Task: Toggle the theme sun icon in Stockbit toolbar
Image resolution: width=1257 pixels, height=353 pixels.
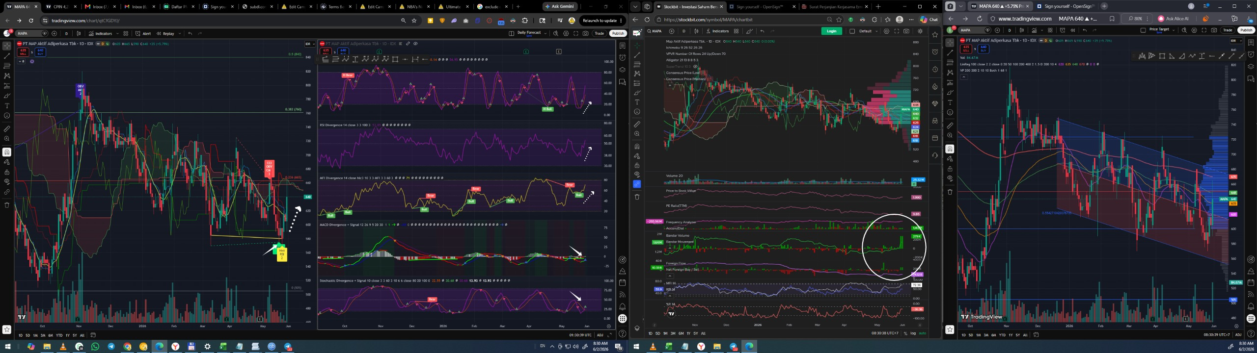Action: [920, 31]
